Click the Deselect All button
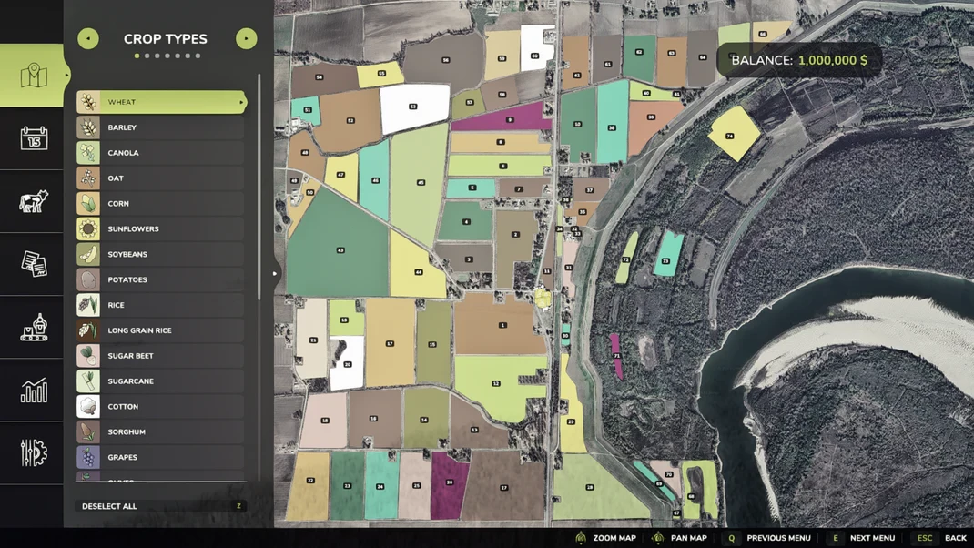 (160, 506)
